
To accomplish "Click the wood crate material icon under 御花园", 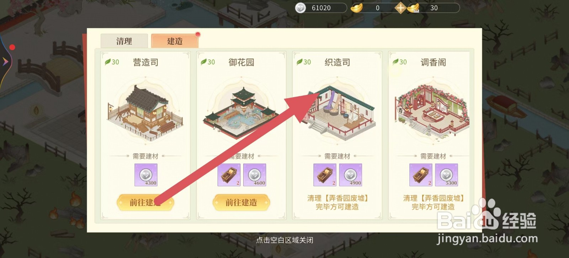I will point(229,175).
